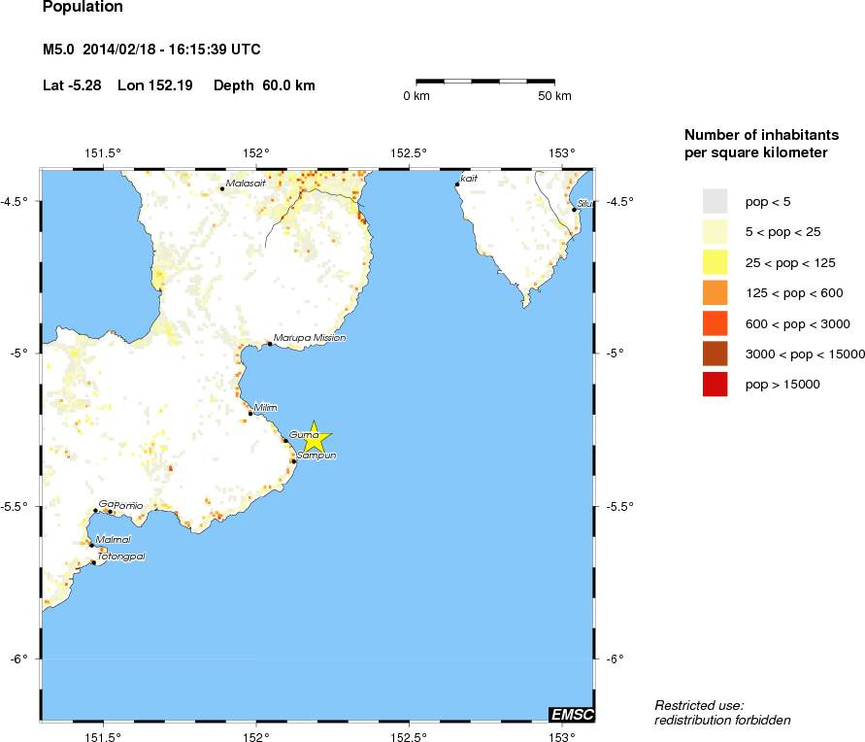Select the red 'pop > 15000' swatch
The width and height of the screenshot is (865, 742).
tap(715, 385)
